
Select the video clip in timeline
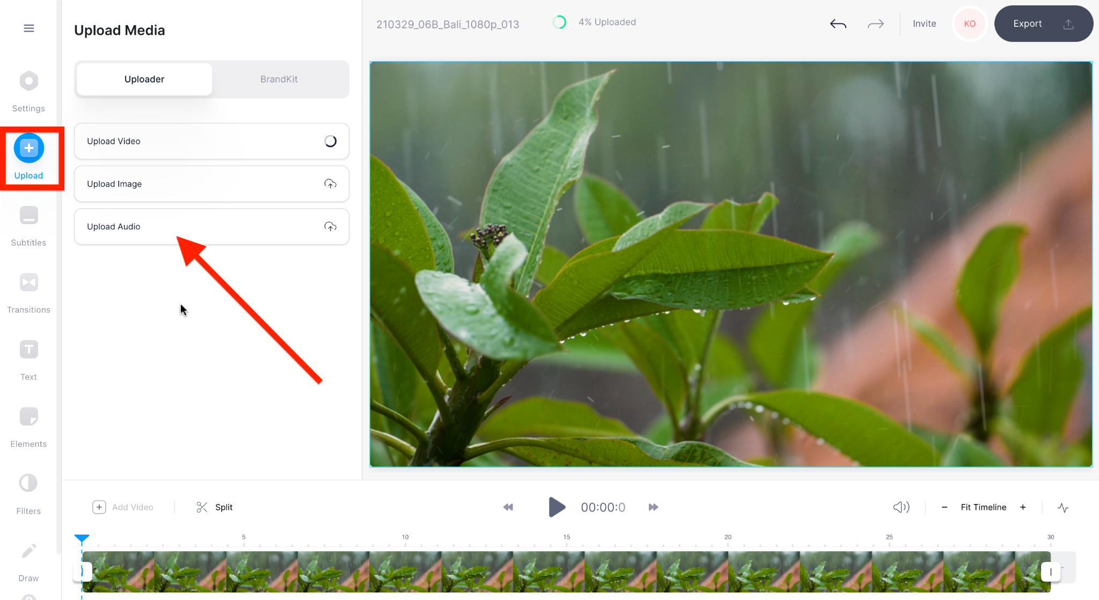566,572
